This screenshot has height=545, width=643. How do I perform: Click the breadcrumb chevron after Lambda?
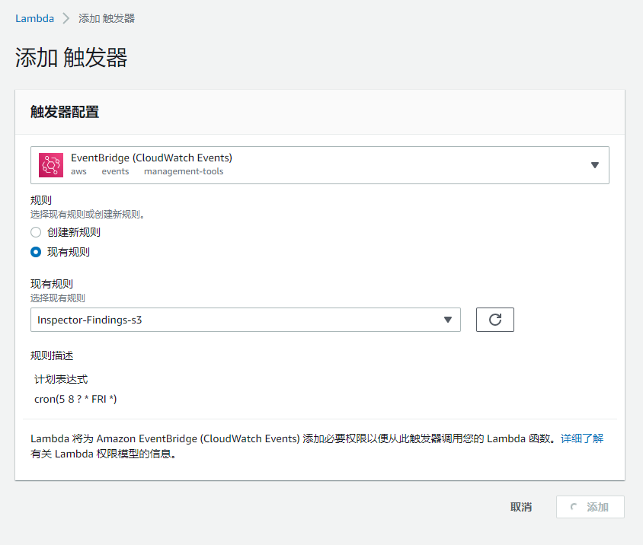coord(67,18)
